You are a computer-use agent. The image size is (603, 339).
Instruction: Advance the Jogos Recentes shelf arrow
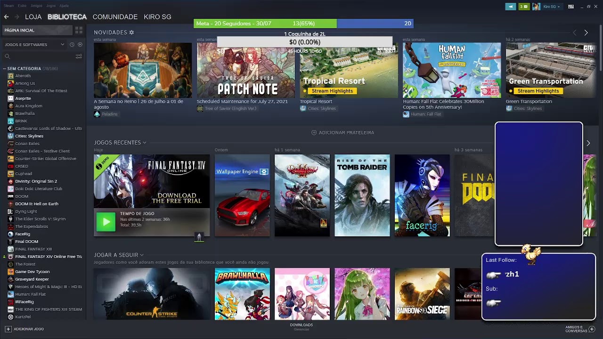tap(588, 143)
